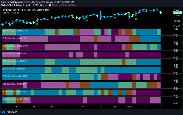183x115 pixels.
Task: Select the 360.00 price axis label
Action: (x=177, y=21)
